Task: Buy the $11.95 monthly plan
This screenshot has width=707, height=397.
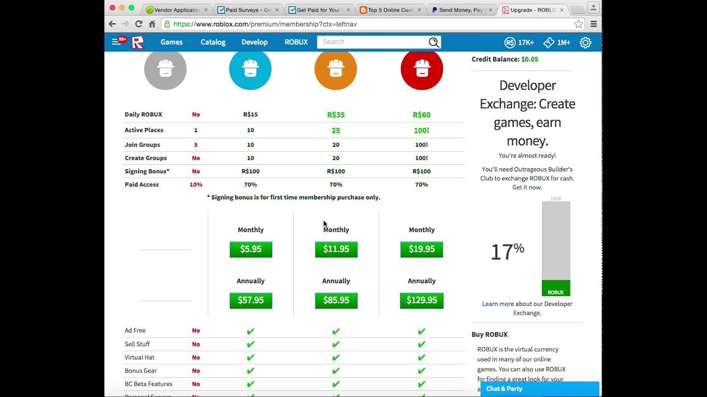Action: [x=336, y=249]
